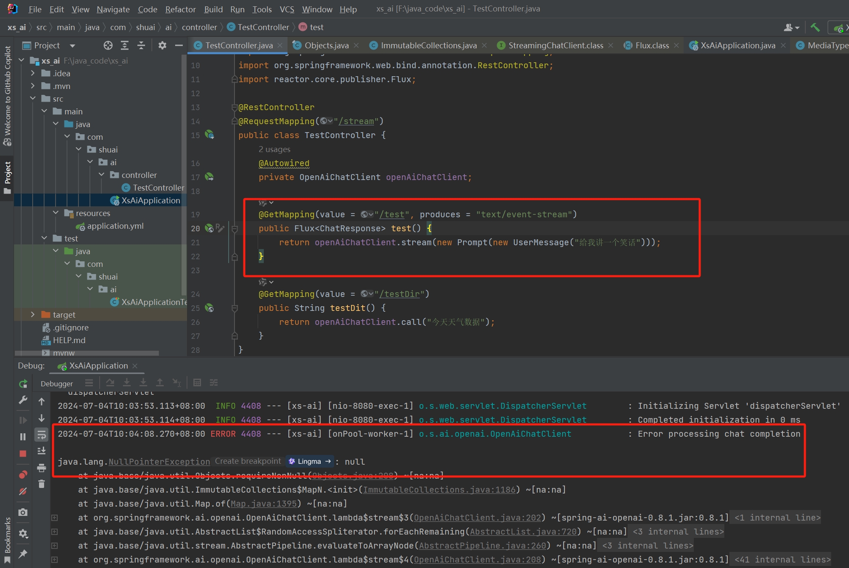The width and height of the screenshot is (849, 568).
Task: Select application.yml in project tree
Action: pyautogui.click(x=115, y=226)
